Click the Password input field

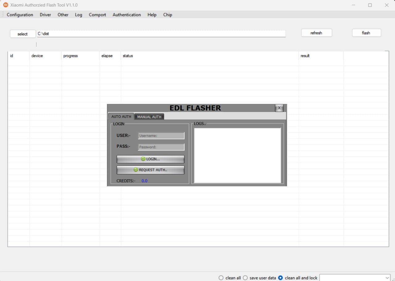point(161,147)
